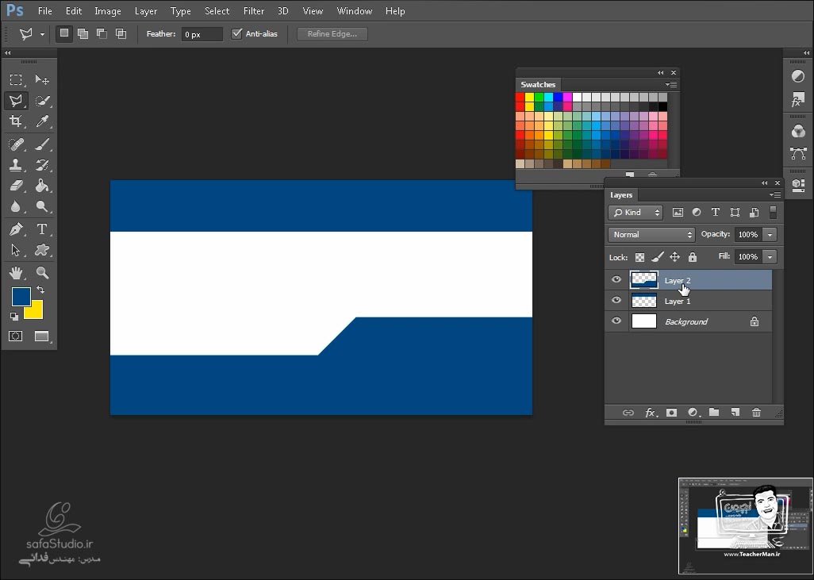Image resolution: width=814 pixels, height=580 pixels.
Task: Open the Opacity slider dropdown
Action: (x=770, y=235)
